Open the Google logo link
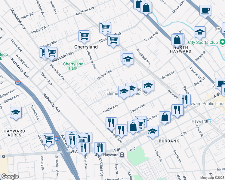Screen dimensions: 225x180 coord(10,176)
